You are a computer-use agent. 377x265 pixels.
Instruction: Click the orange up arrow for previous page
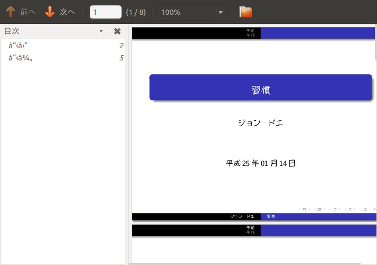(x=11, y=12)
